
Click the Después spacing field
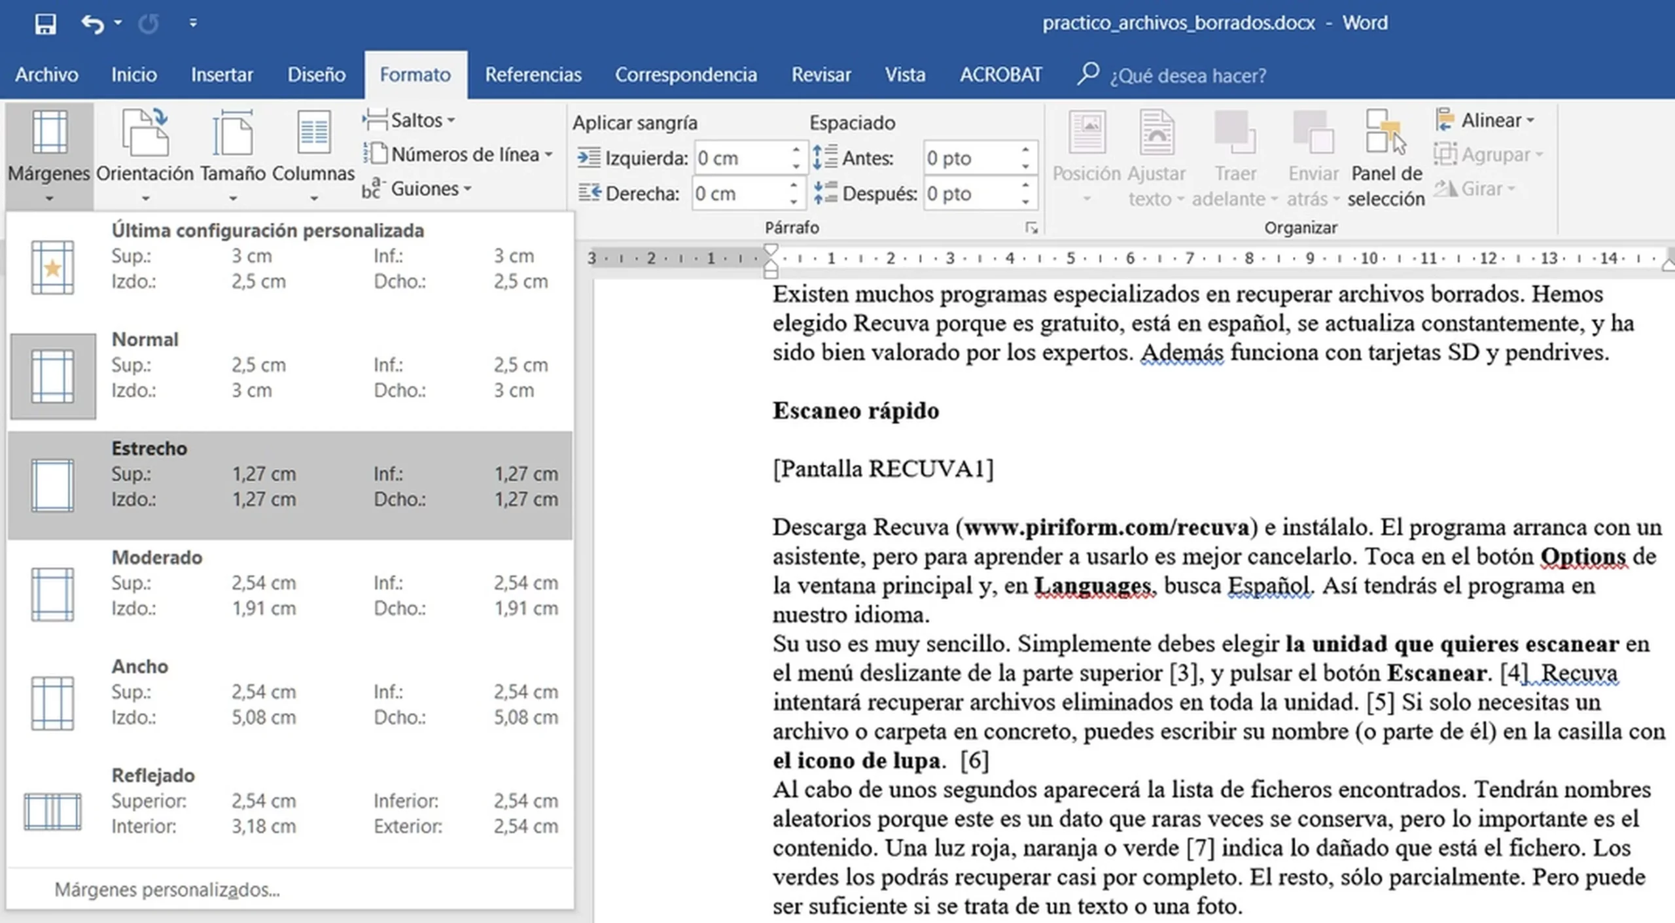971,194
